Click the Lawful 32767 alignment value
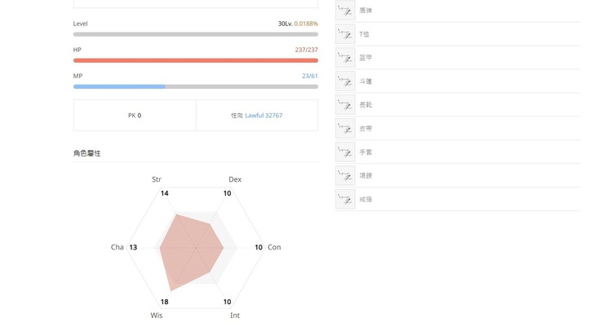The height and width of the screenshot is (326, 612). [264, 116]
